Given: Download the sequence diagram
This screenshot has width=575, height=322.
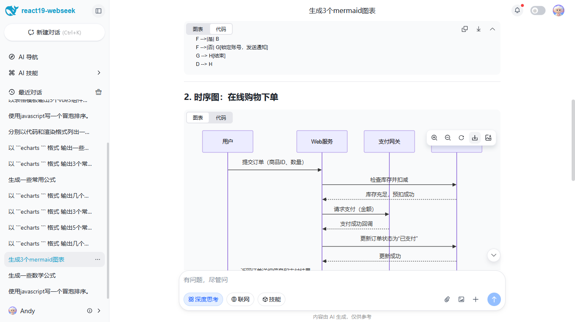Looking at the screenshot, I should coord(475,138).
